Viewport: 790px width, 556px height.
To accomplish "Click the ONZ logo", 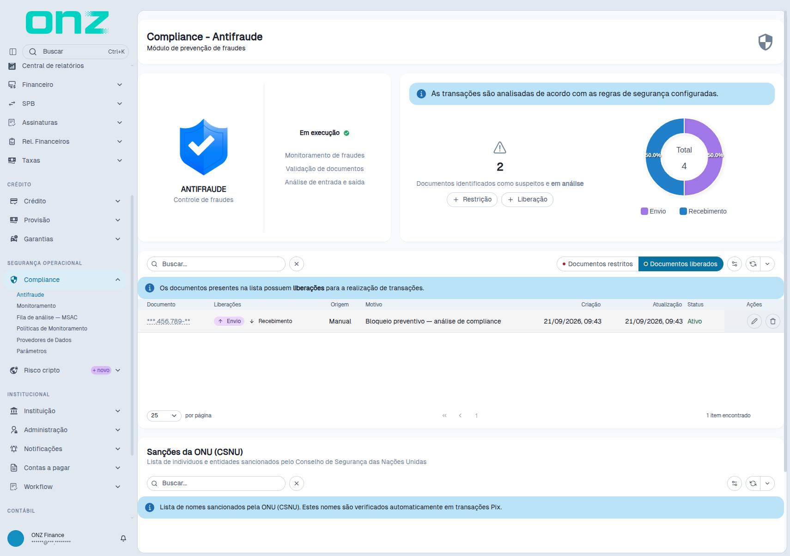I will 67,23.
